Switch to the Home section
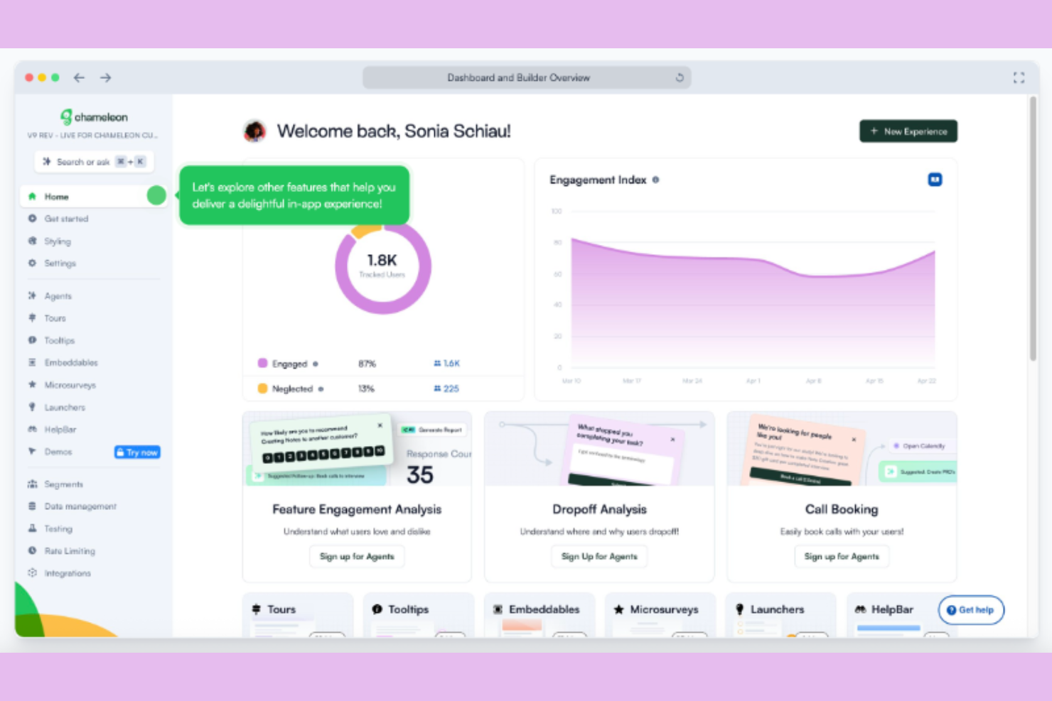This screenshot has height=701, width=1052. (57, 196)
